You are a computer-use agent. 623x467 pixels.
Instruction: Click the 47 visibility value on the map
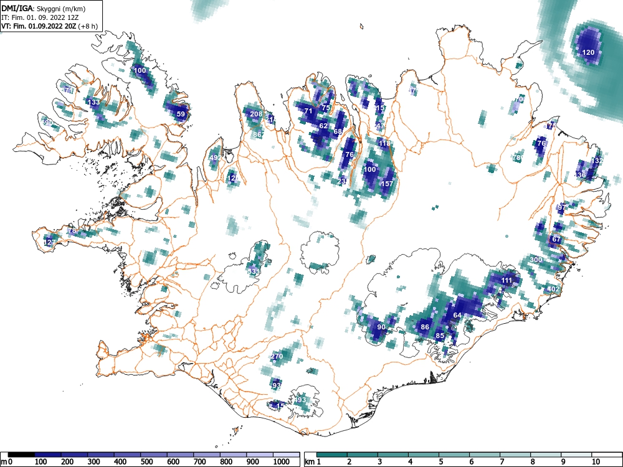(x=380, y=126)
